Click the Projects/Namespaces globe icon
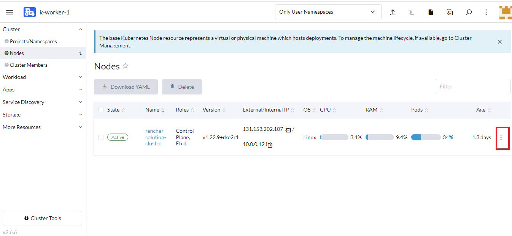This screenshot has width=512, height=236. click(6, 41)
